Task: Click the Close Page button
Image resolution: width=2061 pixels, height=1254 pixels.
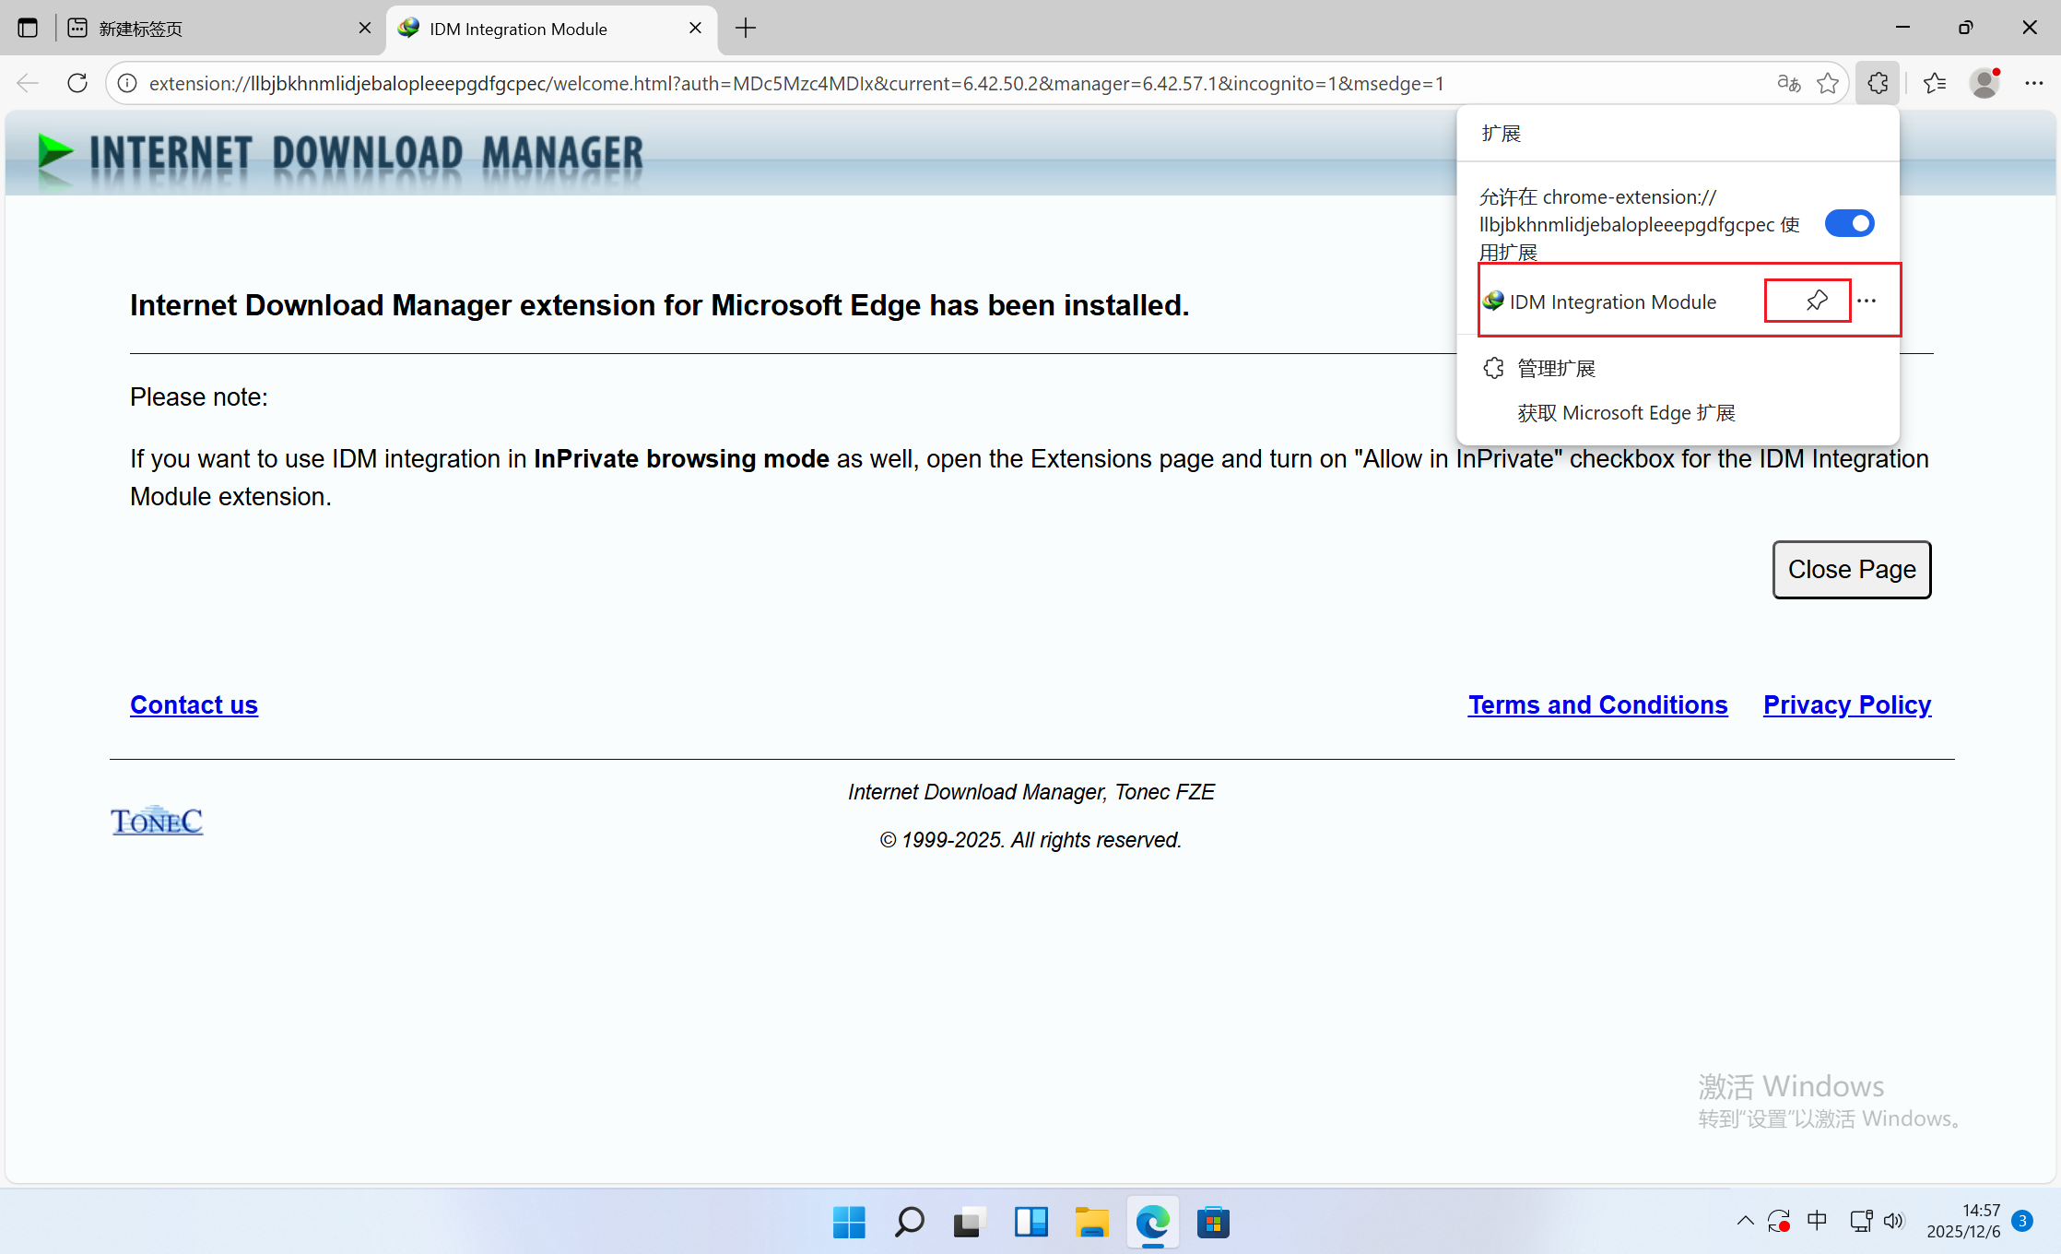Action: point(1851,570)
